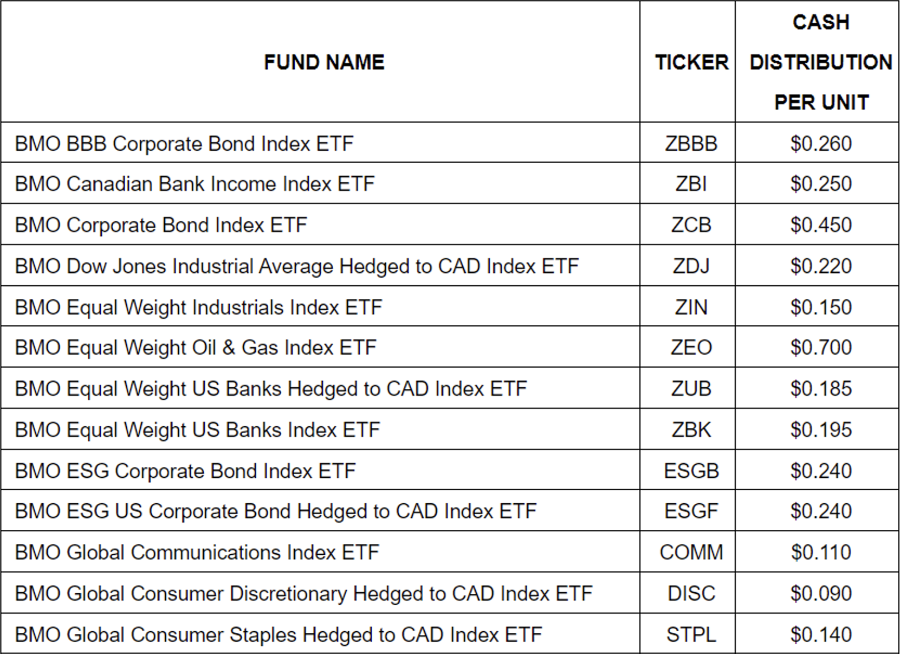Click the ZEO ticker cell
This screenshot has width=900, height=654.
point(691,348)
